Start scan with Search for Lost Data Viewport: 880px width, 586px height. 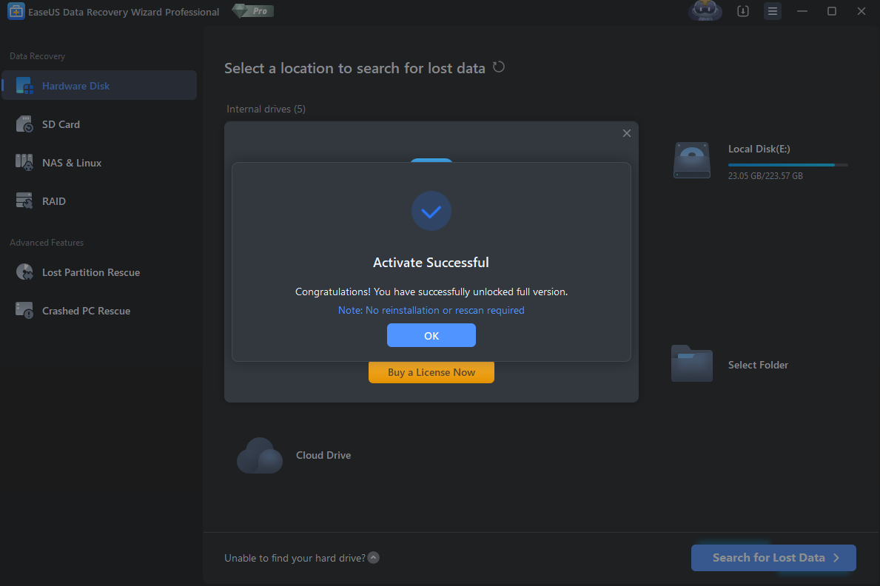(773, 557)
